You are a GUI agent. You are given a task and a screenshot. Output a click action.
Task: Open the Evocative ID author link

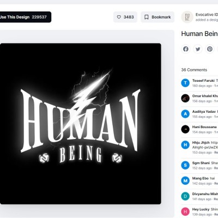[207, 15]
